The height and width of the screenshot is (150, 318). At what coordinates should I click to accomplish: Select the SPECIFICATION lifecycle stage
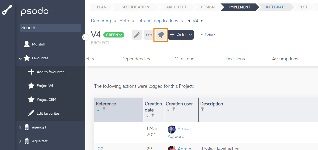pyautogui.click(x=135, y=7)
